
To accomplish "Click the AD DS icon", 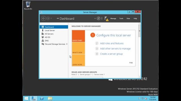I will (43, 37).
